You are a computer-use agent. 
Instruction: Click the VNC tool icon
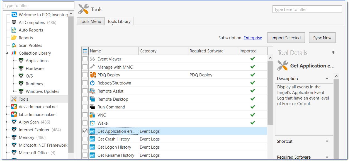(93, 115)
